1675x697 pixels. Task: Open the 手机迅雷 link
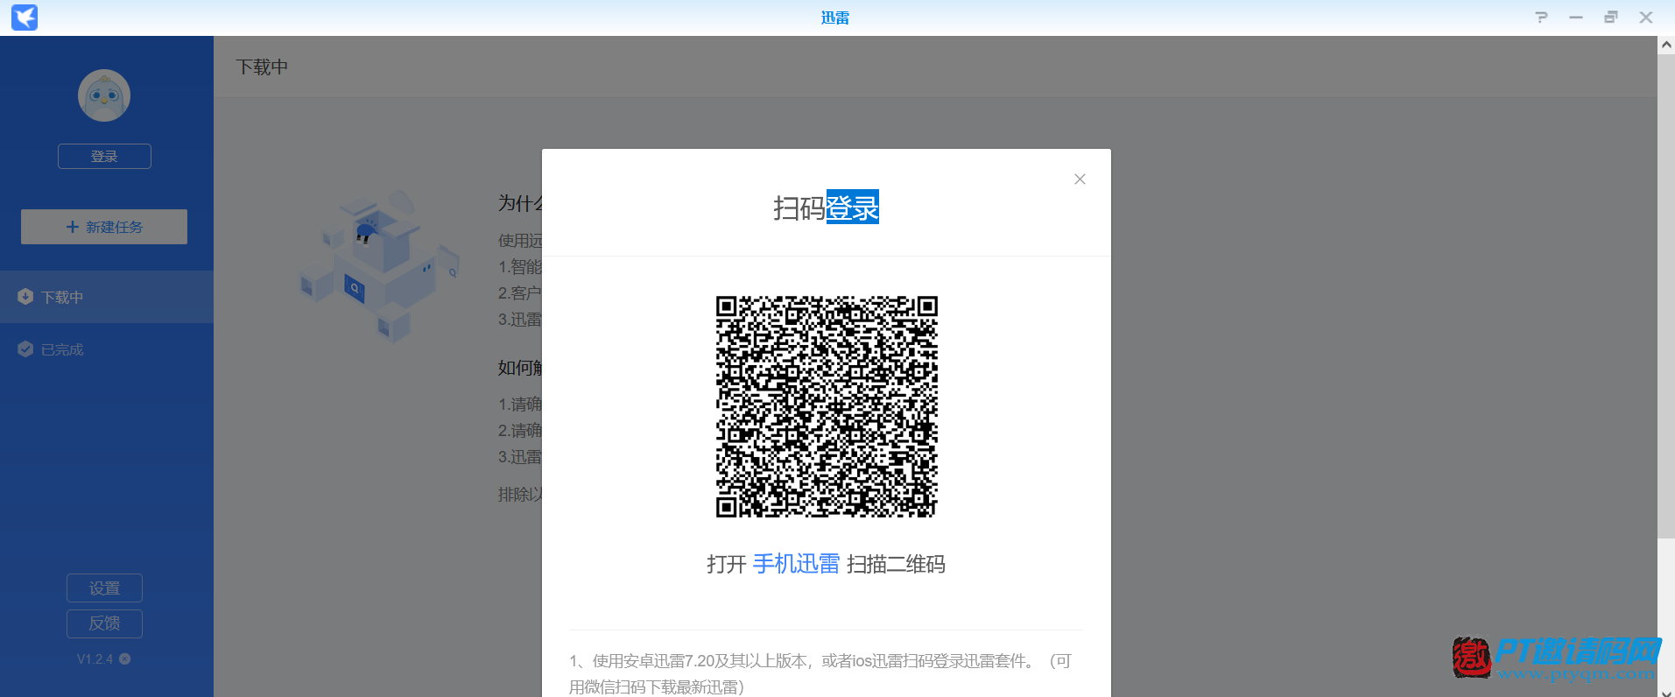(796, 564)
